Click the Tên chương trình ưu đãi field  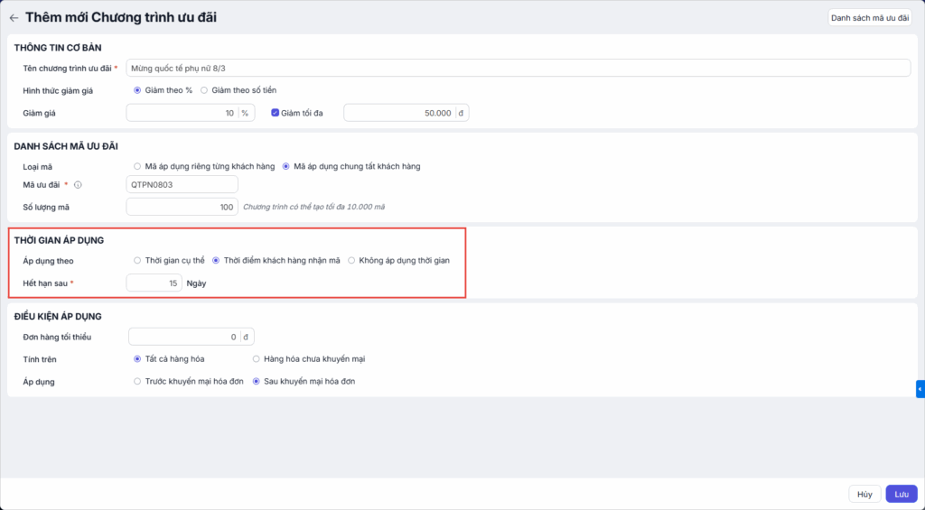(x=518, y=68)
